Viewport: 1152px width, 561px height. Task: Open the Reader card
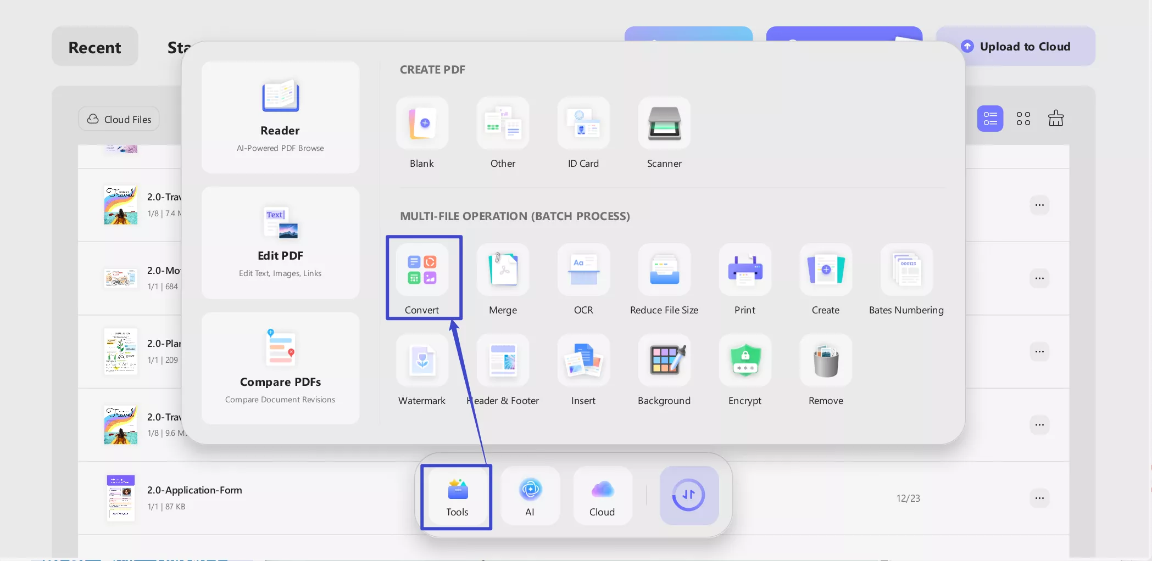pos(280,117)
